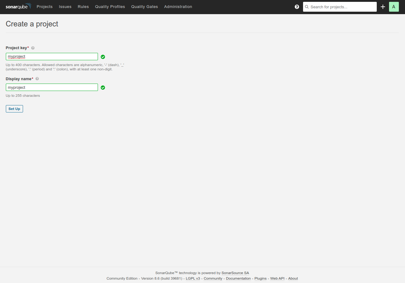Click the Display name help tooltip icon
The image size is (405, 283).
pyautogui.click(x=37, y=79)
